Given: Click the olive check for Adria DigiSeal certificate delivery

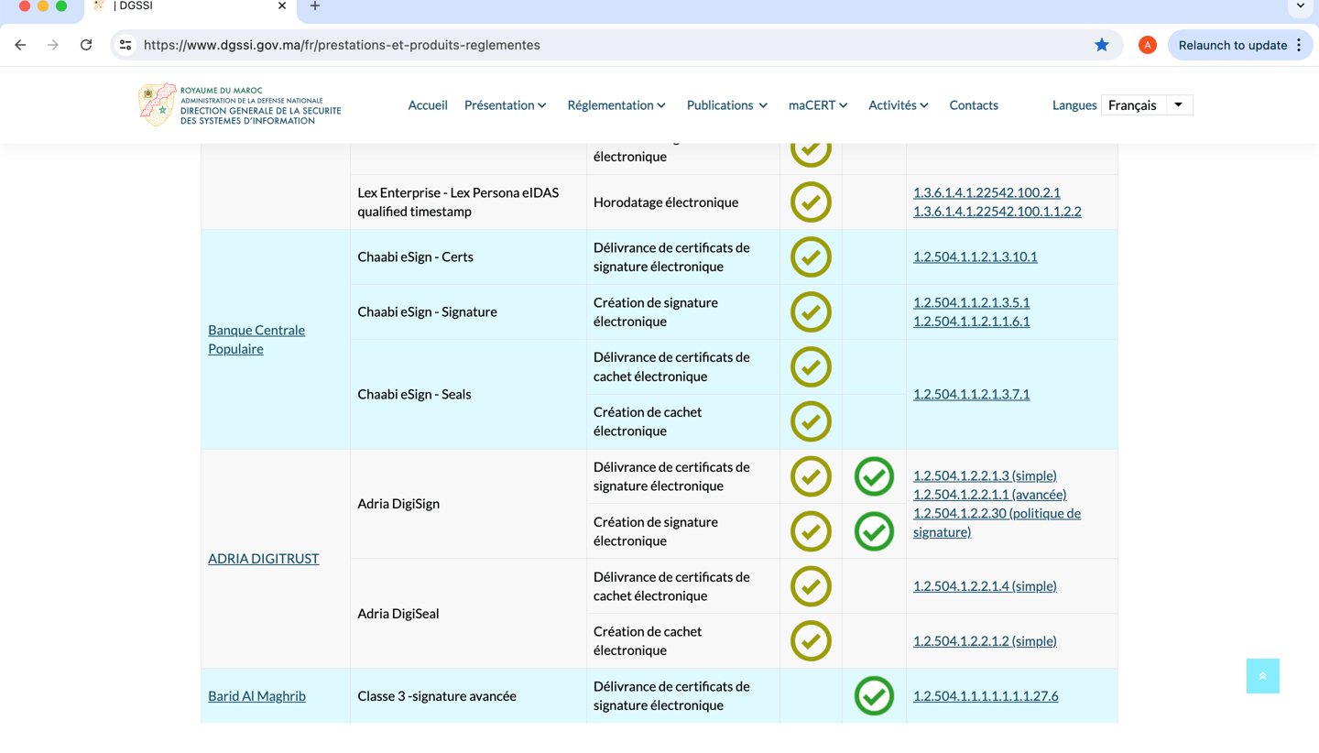Looking at the screenshot, I should point(811,586).
